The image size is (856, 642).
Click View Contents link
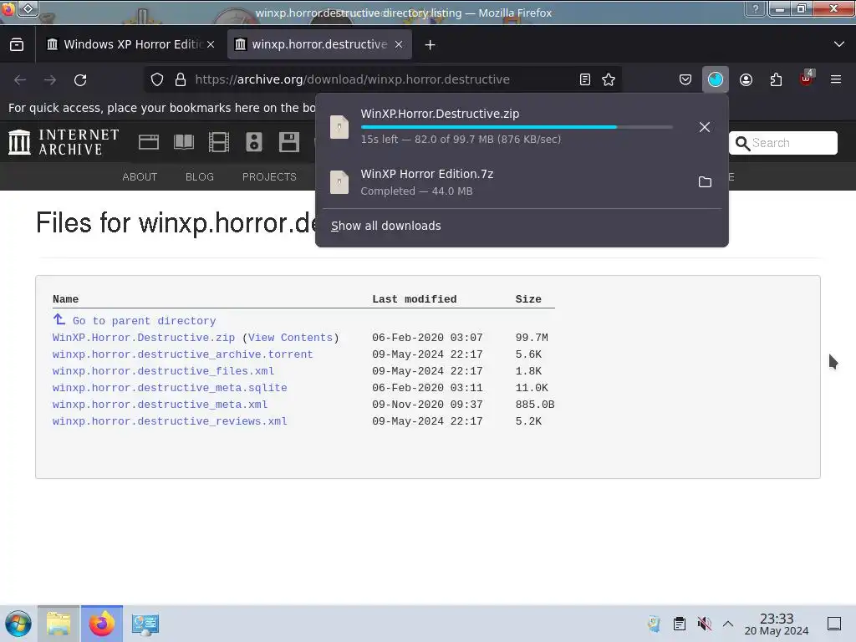click(290, 338)
